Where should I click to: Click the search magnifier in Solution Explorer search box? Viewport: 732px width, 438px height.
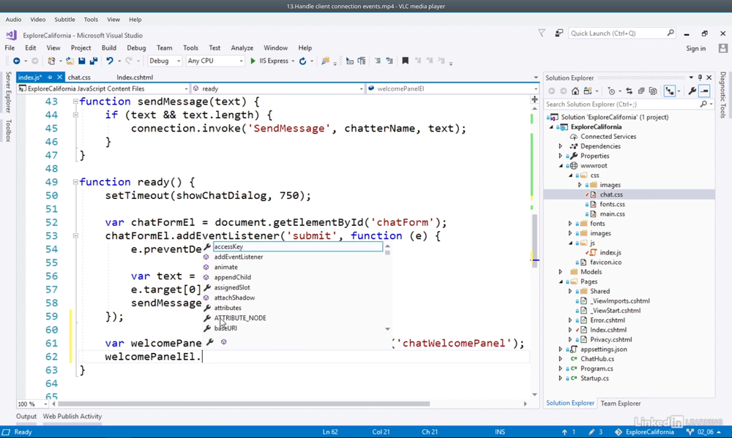click(703, 105)
